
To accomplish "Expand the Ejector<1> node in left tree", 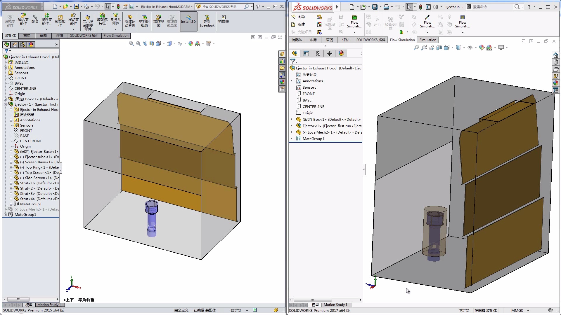I will [6, 104].
